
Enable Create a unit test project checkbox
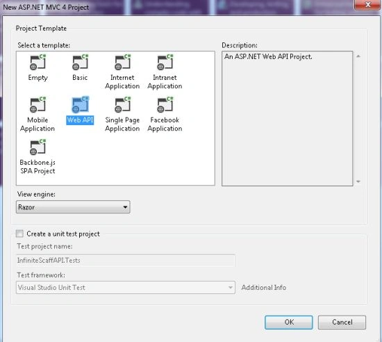(19, 234)
